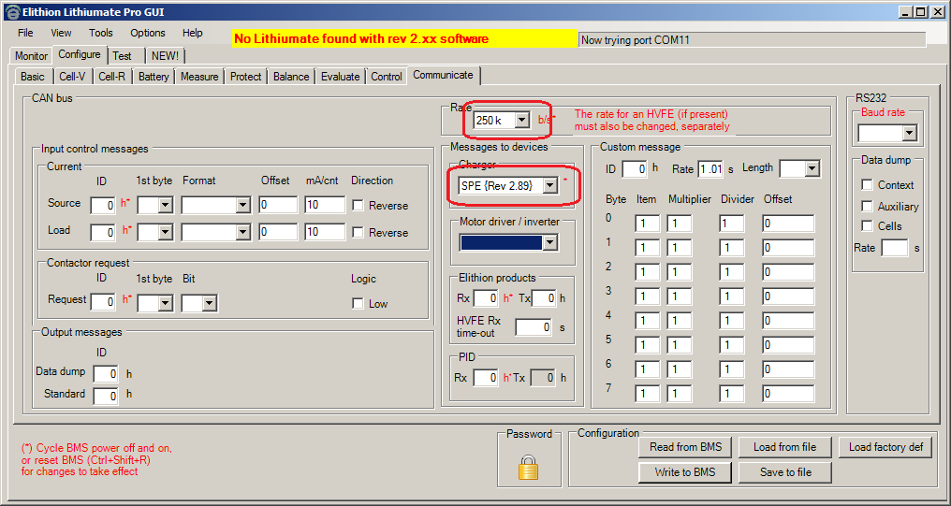Open the Charger selection dropdown
951x506 pixels.
(x=550, y=185)
